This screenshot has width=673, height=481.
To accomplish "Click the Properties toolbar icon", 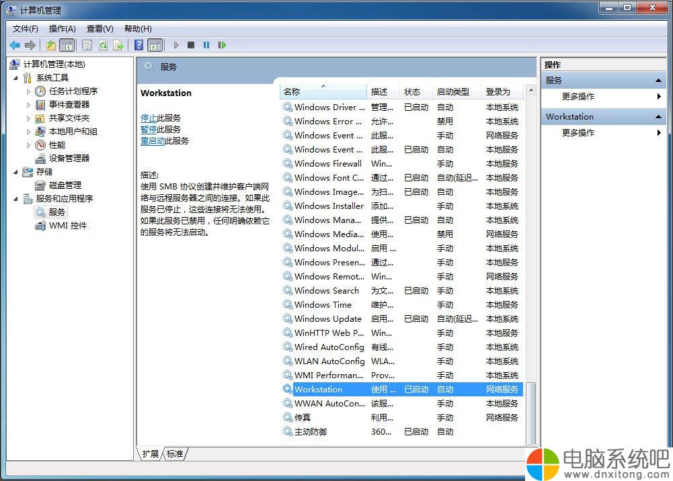I will [x=87, y=45].
